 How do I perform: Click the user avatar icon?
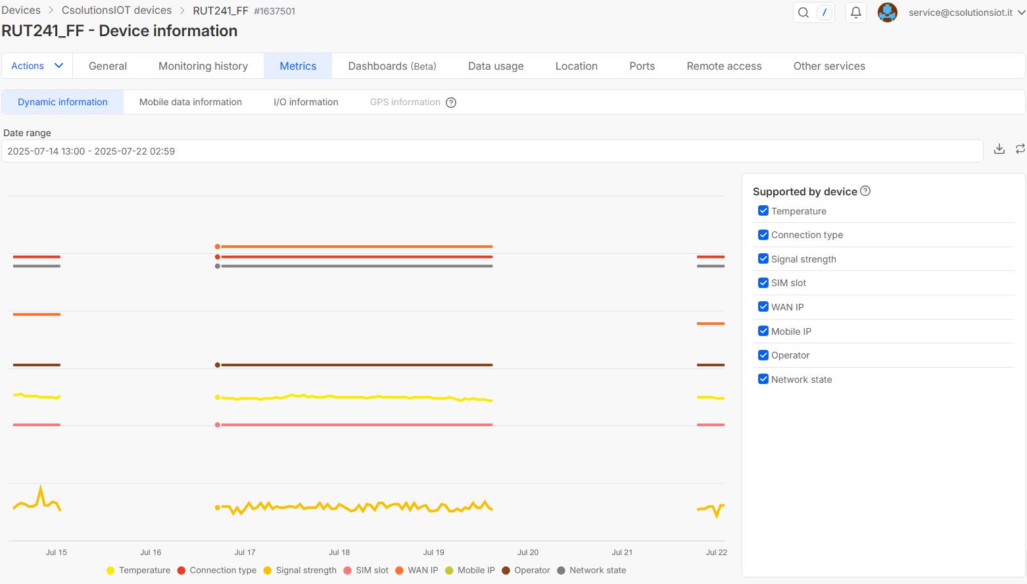point(888,12)
